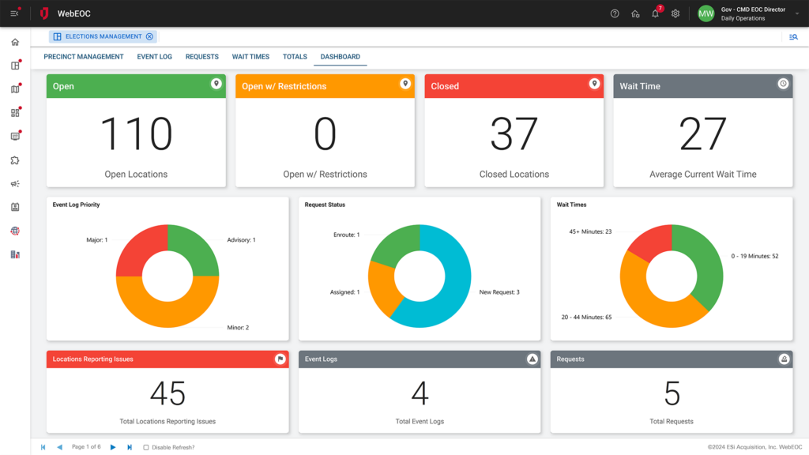Select the puzzle piece plugins icon

point(15,160)
